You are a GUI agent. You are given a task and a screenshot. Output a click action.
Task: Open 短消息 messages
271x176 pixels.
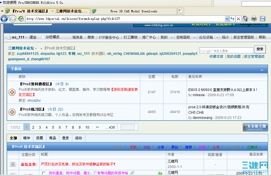pyautogui.click(x=77, y=37)
